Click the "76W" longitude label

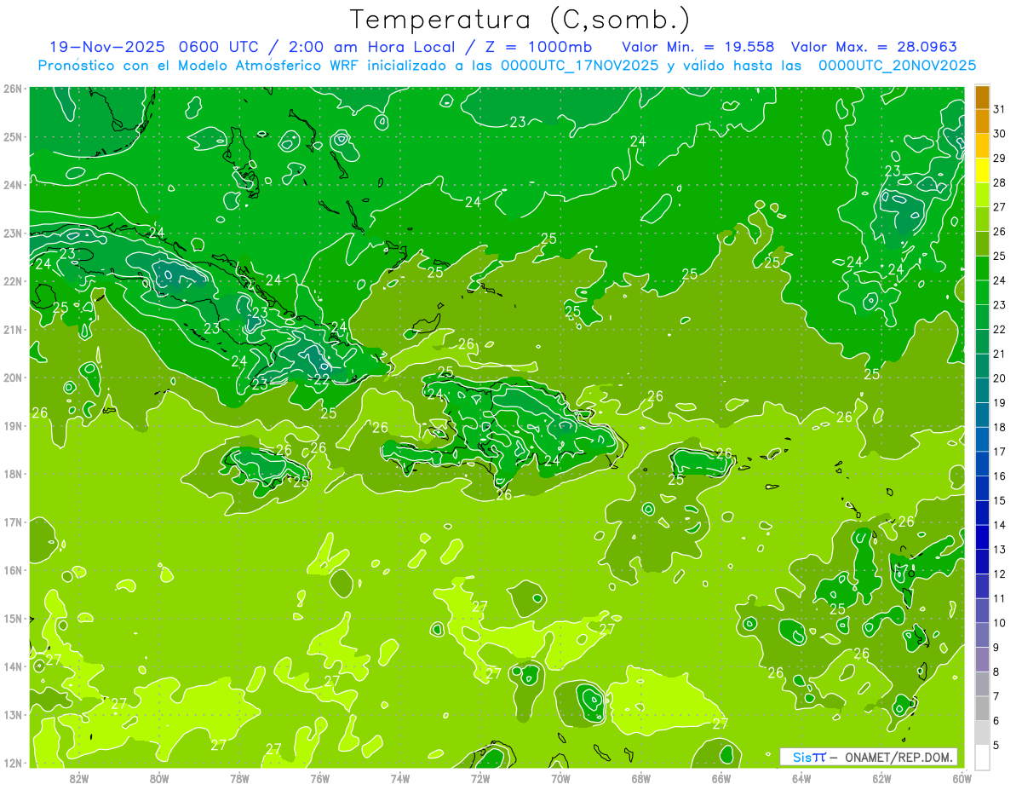319,778
